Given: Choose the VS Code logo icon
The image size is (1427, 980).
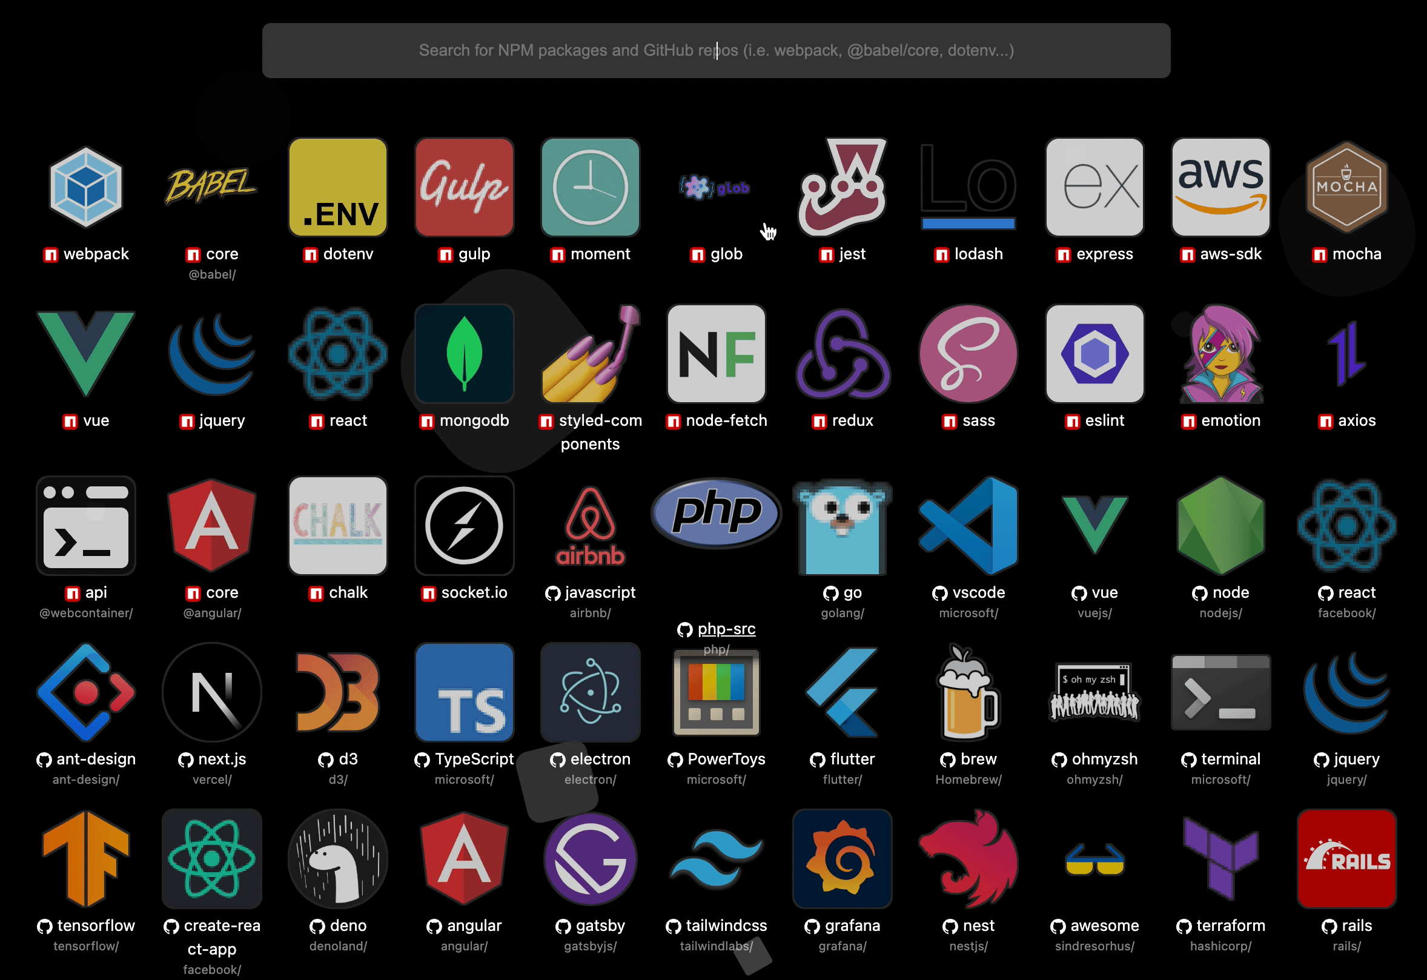Looking at the screenshot, I should coord(968,526).
